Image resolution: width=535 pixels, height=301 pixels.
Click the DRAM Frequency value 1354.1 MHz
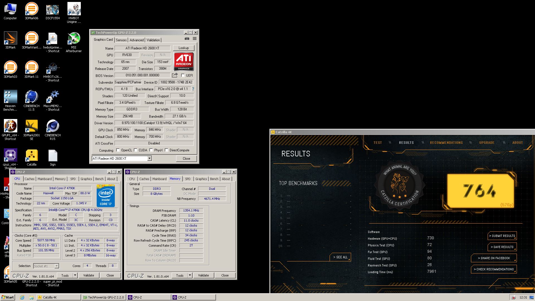[x=191, y=211]
